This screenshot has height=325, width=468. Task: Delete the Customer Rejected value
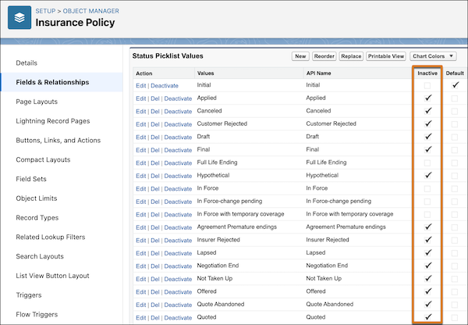point(155,124)
